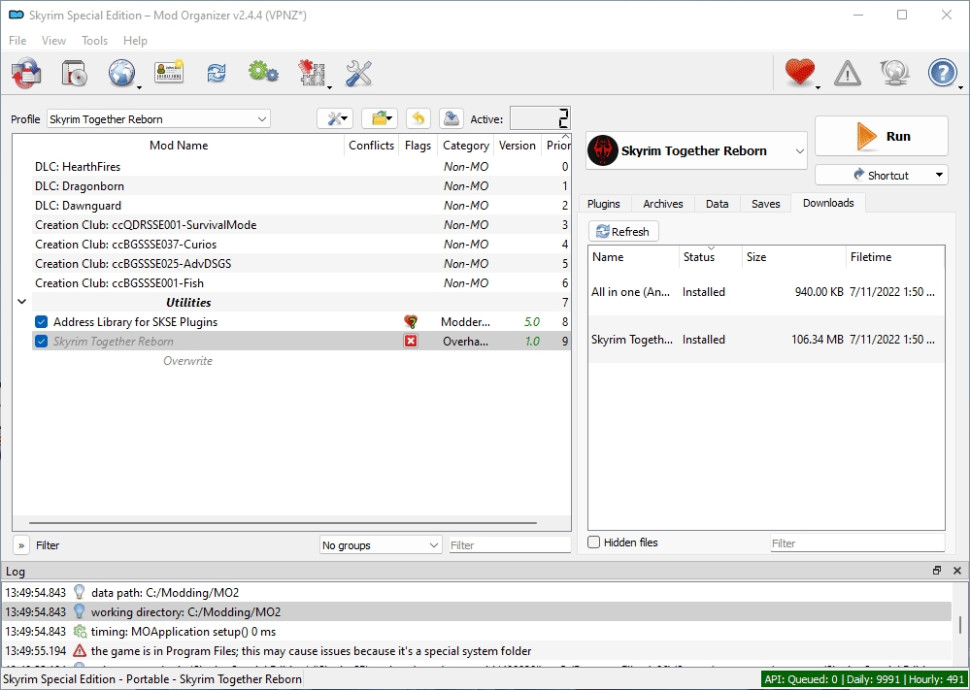Click the mod list Filter text field

[x=509, y=545]
